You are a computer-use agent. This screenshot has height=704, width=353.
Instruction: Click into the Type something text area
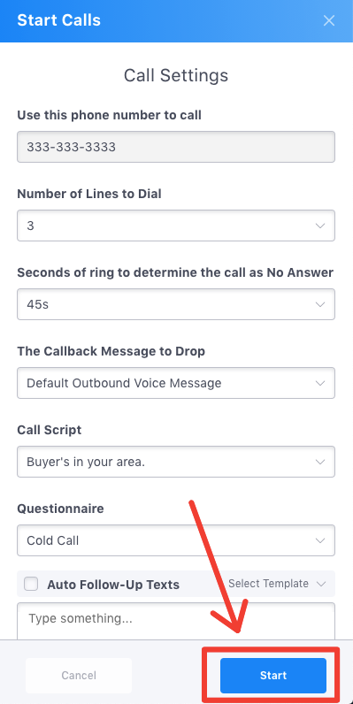pyautogui.click(x=176, y=622)
